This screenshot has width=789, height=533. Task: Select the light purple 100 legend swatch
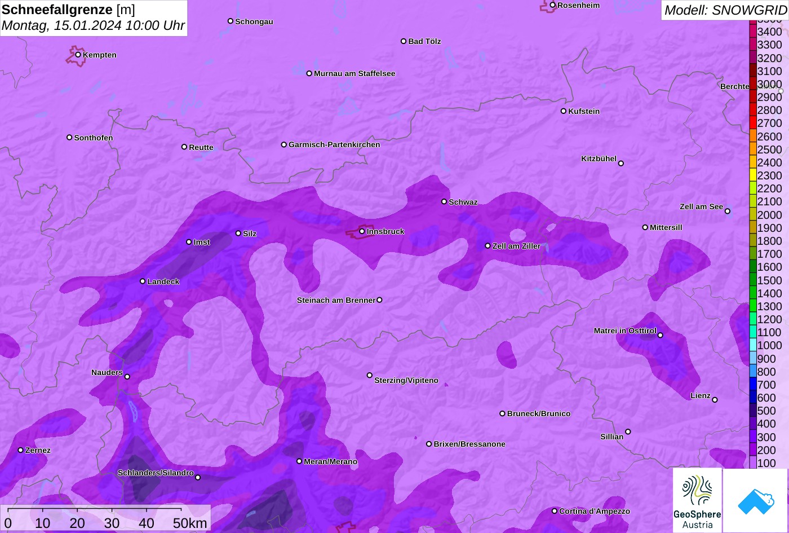point(752,463)
